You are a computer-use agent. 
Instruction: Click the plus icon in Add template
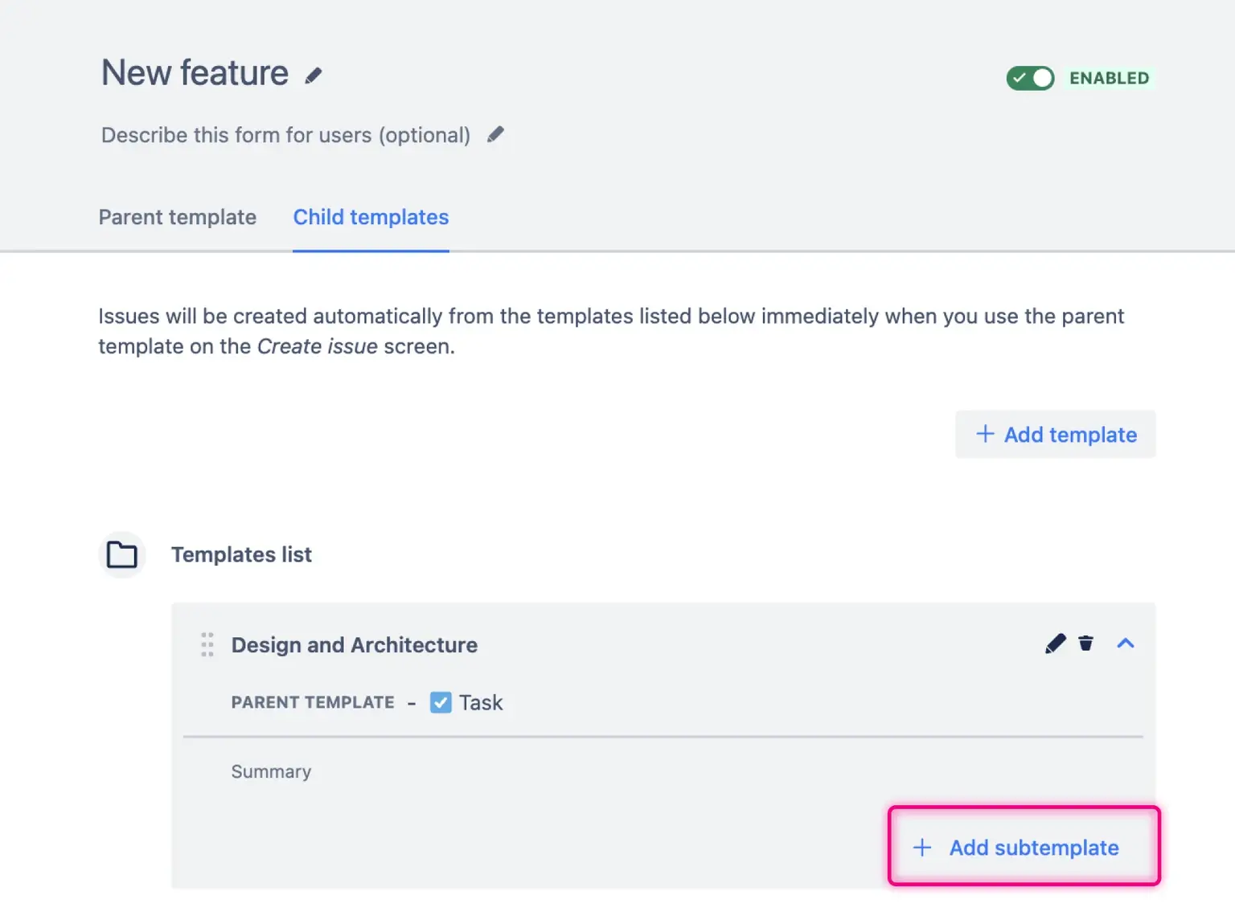[985, 434]
